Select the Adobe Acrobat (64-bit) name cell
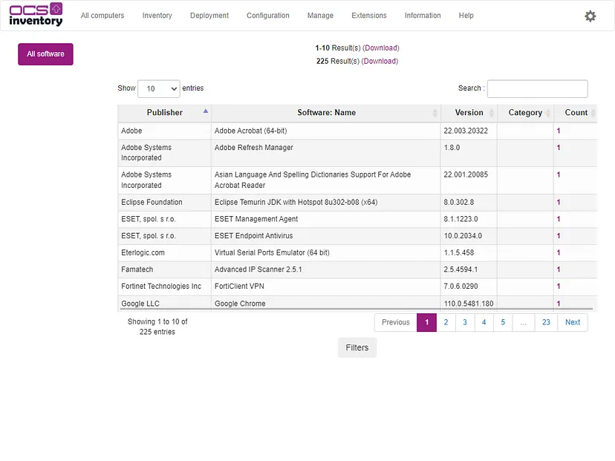 coord(326,131)
